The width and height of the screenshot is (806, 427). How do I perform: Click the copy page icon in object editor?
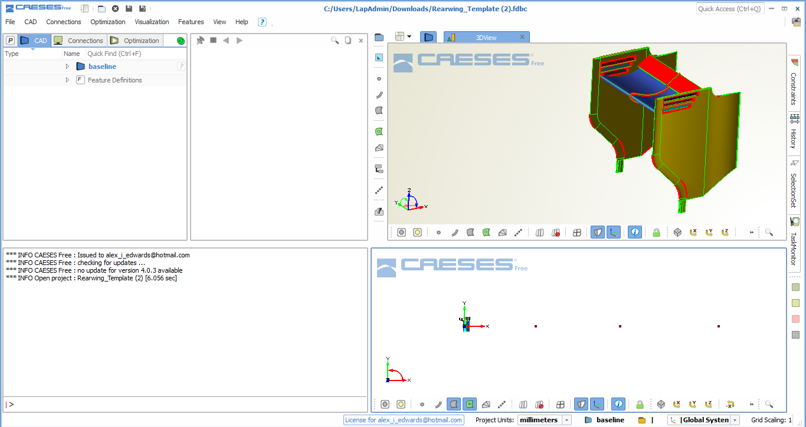[x=348, y=40]
